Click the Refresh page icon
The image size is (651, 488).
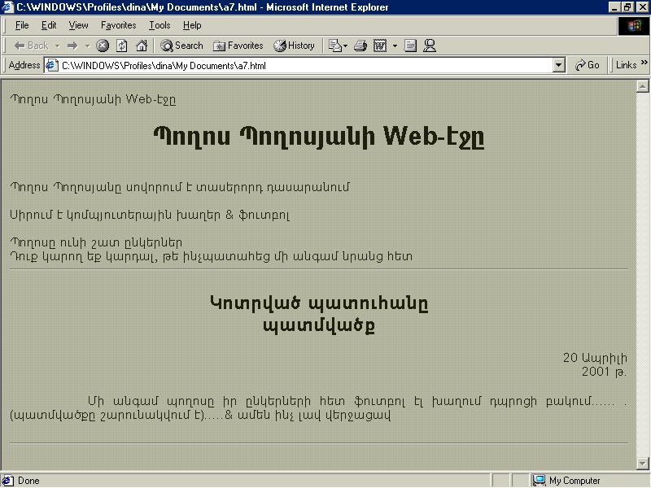[122, 46]
